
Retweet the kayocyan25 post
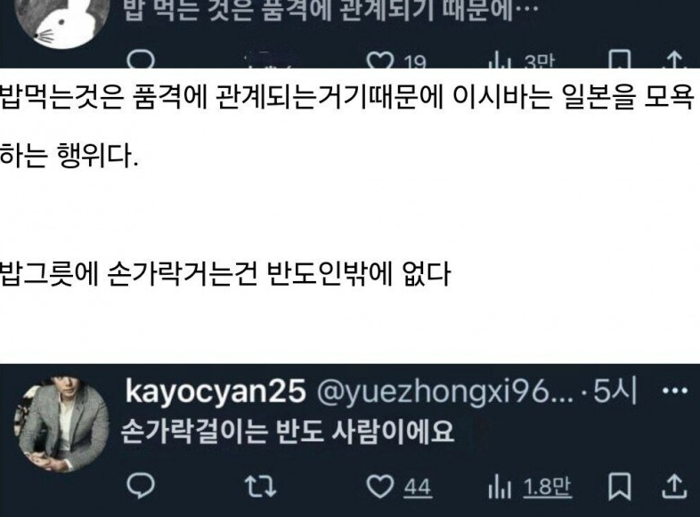[261, 486]
